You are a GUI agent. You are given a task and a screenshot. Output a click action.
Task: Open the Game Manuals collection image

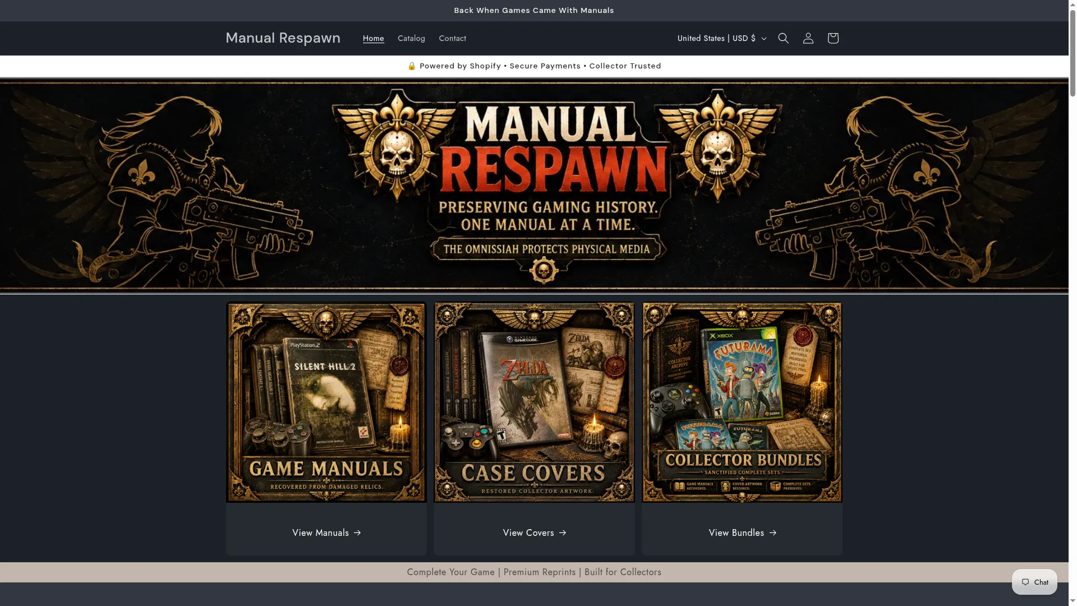click(326, 402)
